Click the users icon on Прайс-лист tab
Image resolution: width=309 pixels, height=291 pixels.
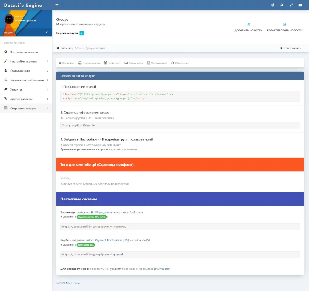tap(105, 63)
